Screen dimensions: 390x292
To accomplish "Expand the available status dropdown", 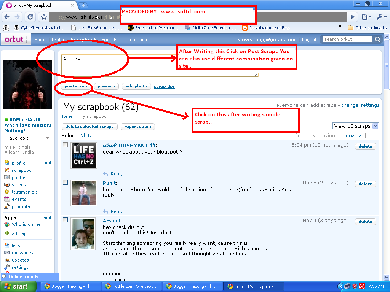I will (x=47, y=138).
